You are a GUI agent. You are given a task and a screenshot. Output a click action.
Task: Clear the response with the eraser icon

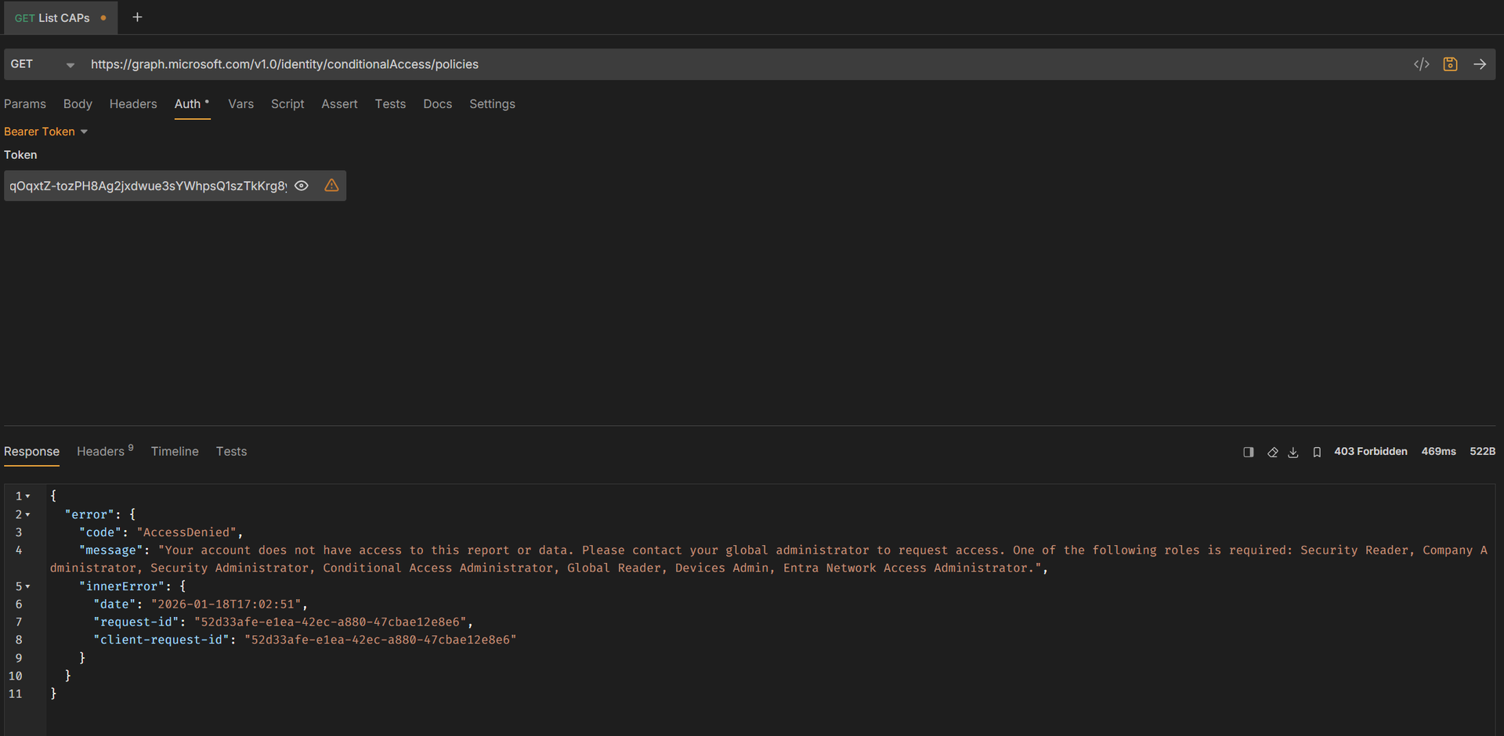pos(1272,452)
